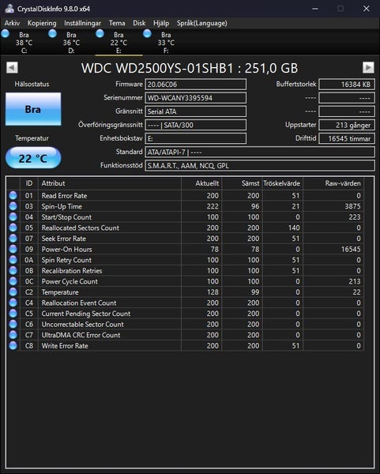Select drive D: status icon
Viewport: 380px width, 474px height.
point(53,33)
